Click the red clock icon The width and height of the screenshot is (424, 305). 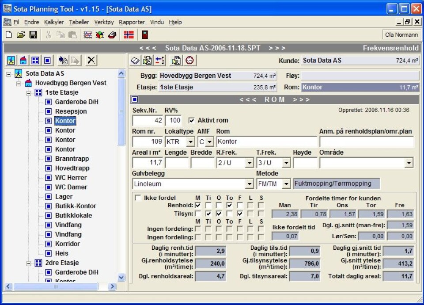pos(190,61)
